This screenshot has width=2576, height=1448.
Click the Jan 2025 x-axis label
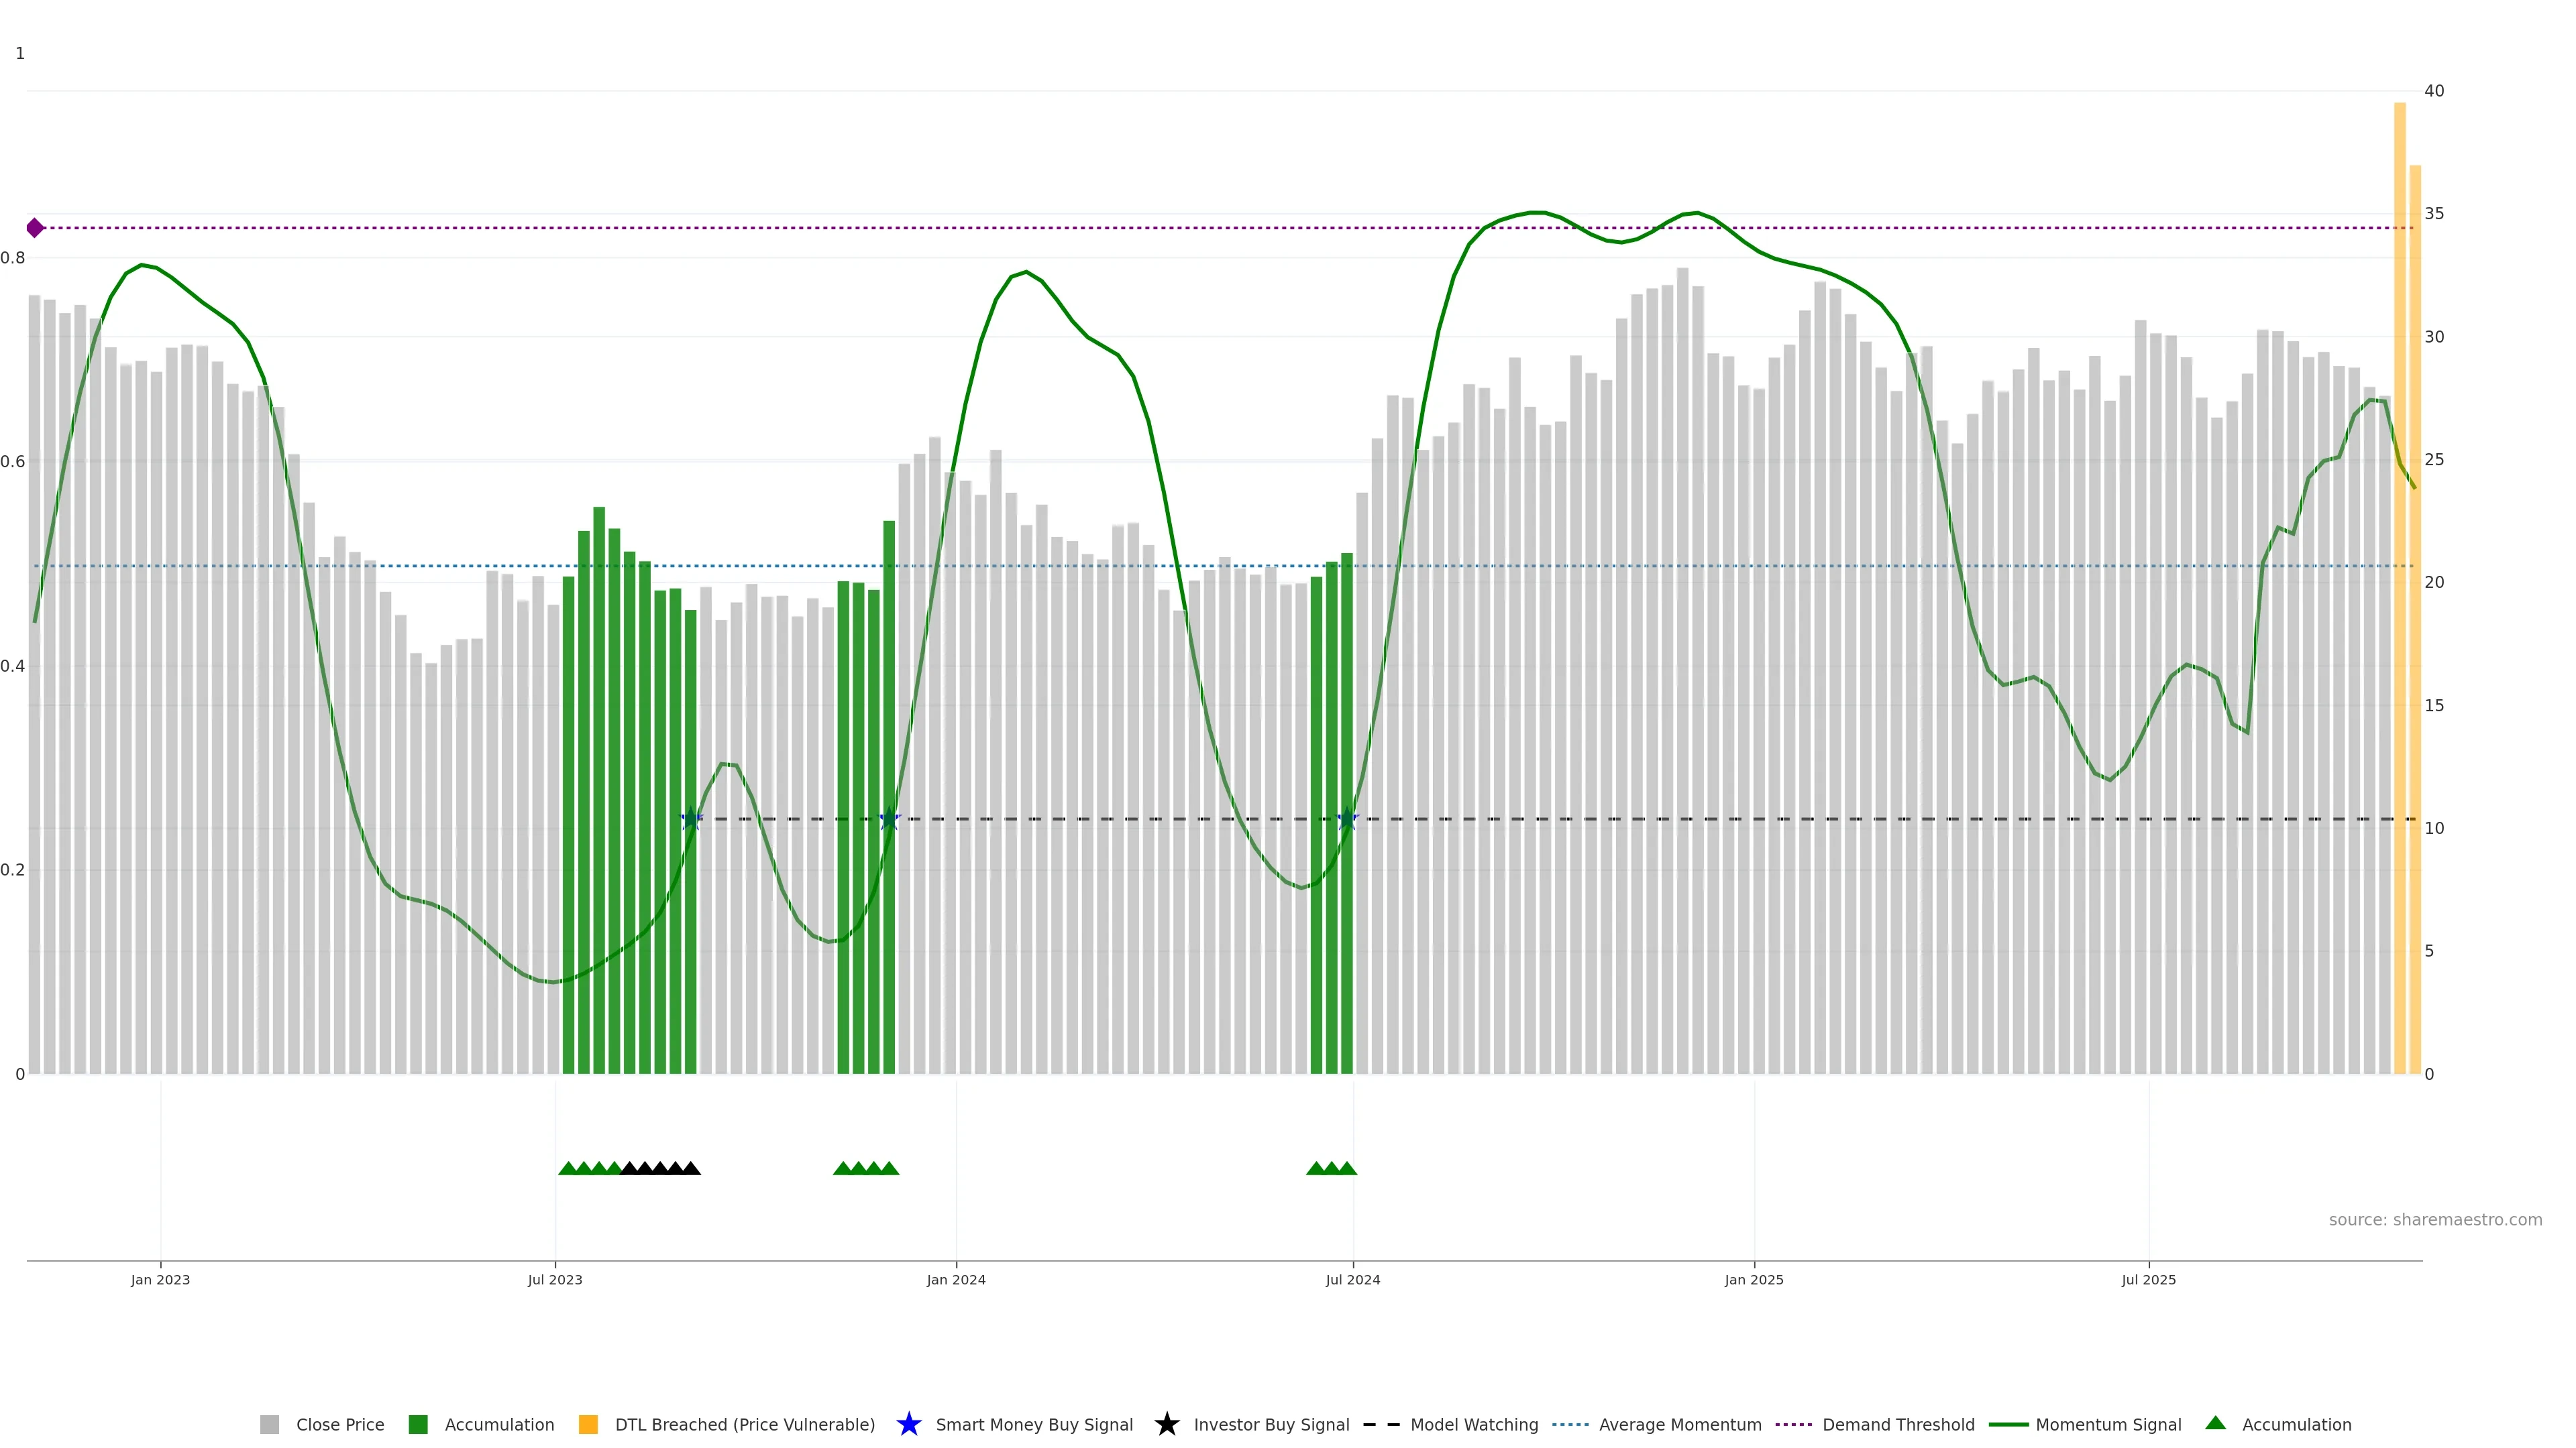click(1753, 1279)
